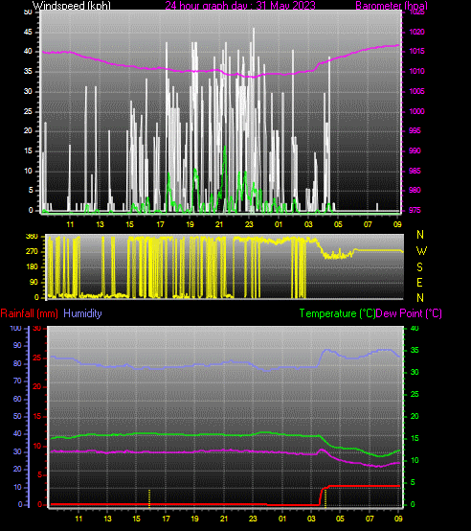Click the Windspeed (kph) axis title
This screenshot has height=531, width=471.
pos(72,6)
